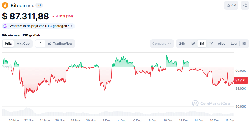The image size is (250, 122).
Task: Expand the 'Waarom is de prijs' chevron
Action: tap(71, 26)
